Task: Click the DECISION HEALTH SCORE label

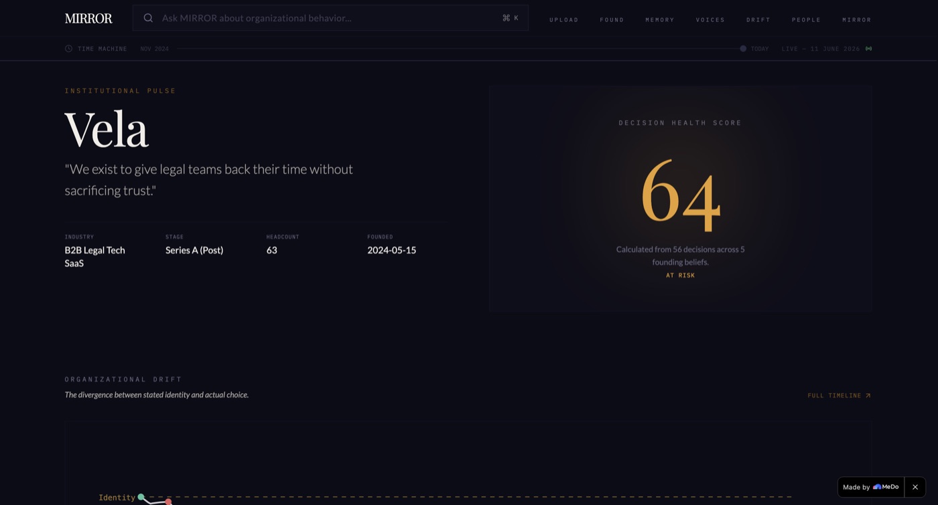Action: coord(680,123)
